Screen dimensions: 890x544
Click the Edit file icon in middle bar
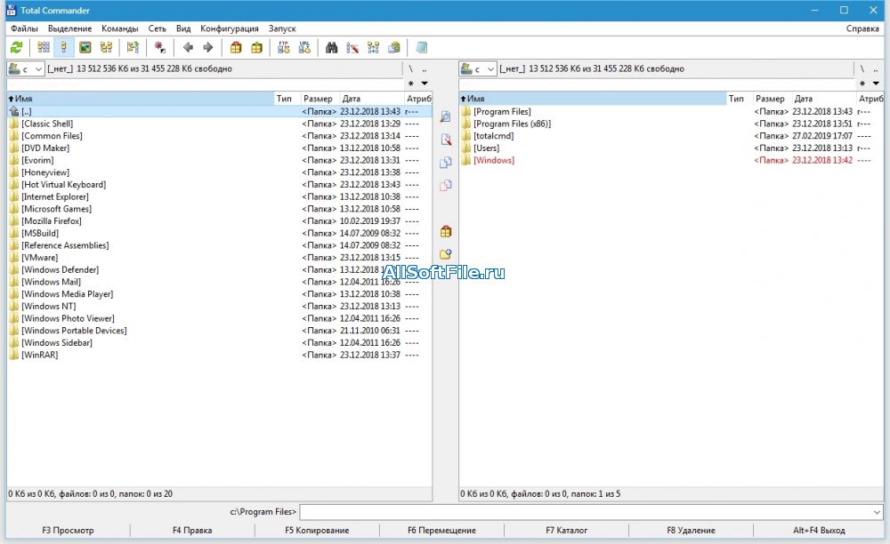(446, 140)
